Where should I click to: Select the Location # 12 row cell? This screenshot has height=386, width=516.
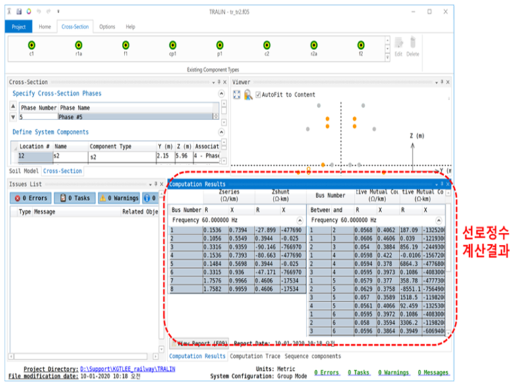pos(35,156)
